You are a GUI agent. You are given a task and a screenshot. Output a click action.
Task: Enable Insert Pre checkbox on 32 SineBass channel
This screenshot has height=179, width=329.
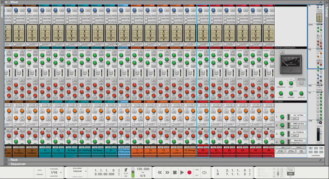[x=15, y=19]
